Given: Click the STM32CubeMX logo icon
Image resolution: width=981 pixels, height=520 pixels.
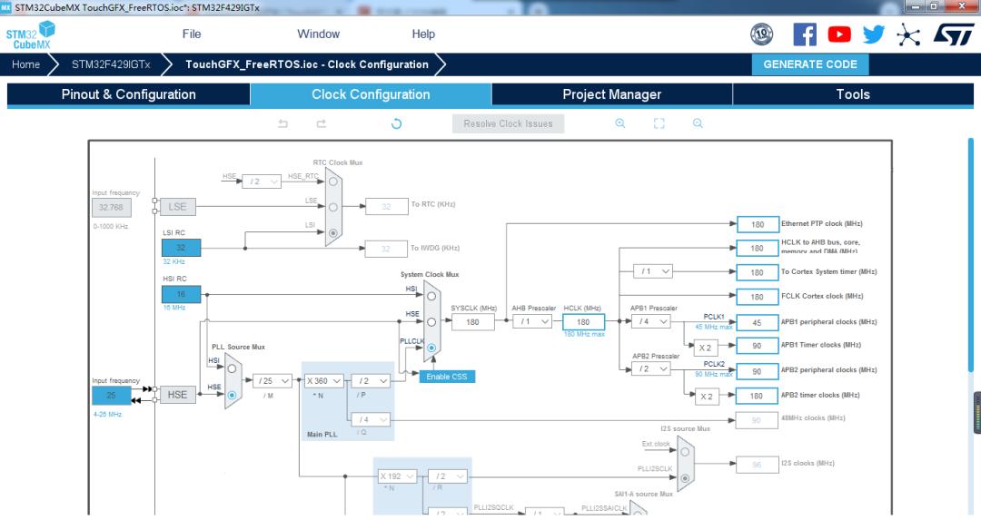Looking at the screenshot, I should pyautogui.click(x=31, y=34).
